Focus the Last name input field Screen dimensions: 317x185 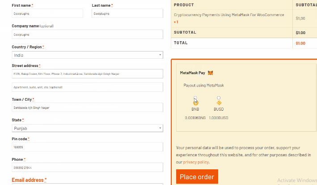127,13
